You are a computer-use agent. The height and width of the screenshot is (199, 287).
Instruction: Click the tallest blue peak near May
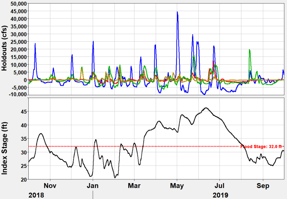coord(178,13)
